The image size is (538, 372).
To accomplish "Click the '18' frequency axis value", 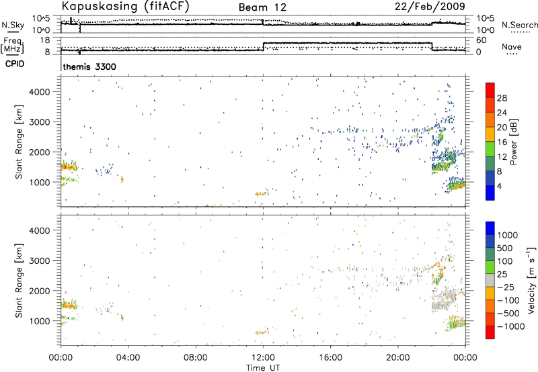I will pyautogui.click(x=45, y=40).
